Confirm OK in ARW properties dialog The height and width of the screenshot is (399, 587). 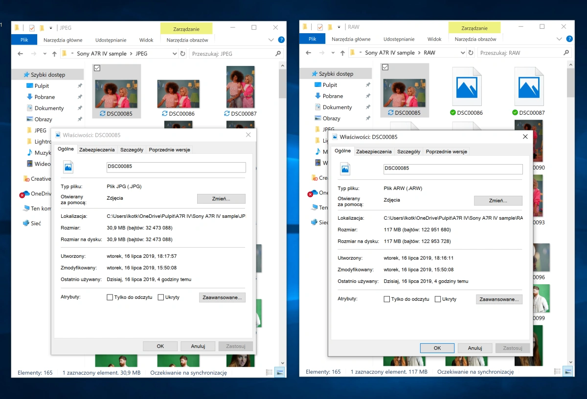coord(437,348)
